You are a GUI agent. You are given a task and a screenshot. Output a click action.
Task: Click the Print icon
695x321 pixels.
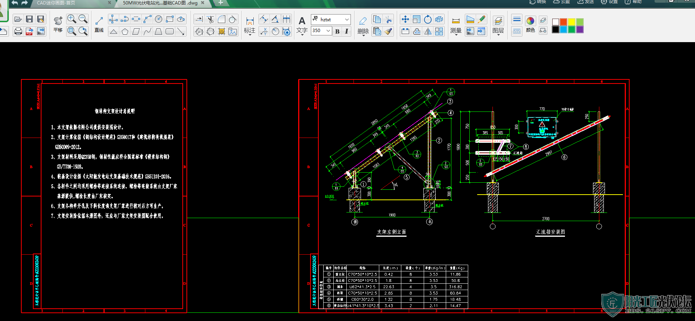point(18,31)
